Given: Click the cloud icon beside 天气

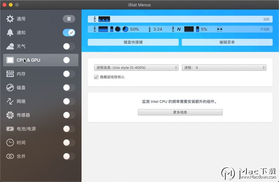Looking at the screenshot, I should (10, 46).
